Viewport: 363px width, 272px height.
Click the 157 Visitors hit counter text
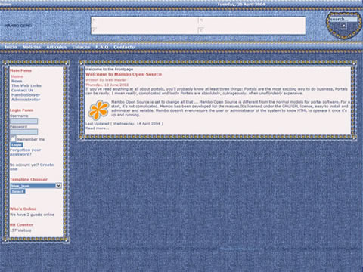[20, 230]
